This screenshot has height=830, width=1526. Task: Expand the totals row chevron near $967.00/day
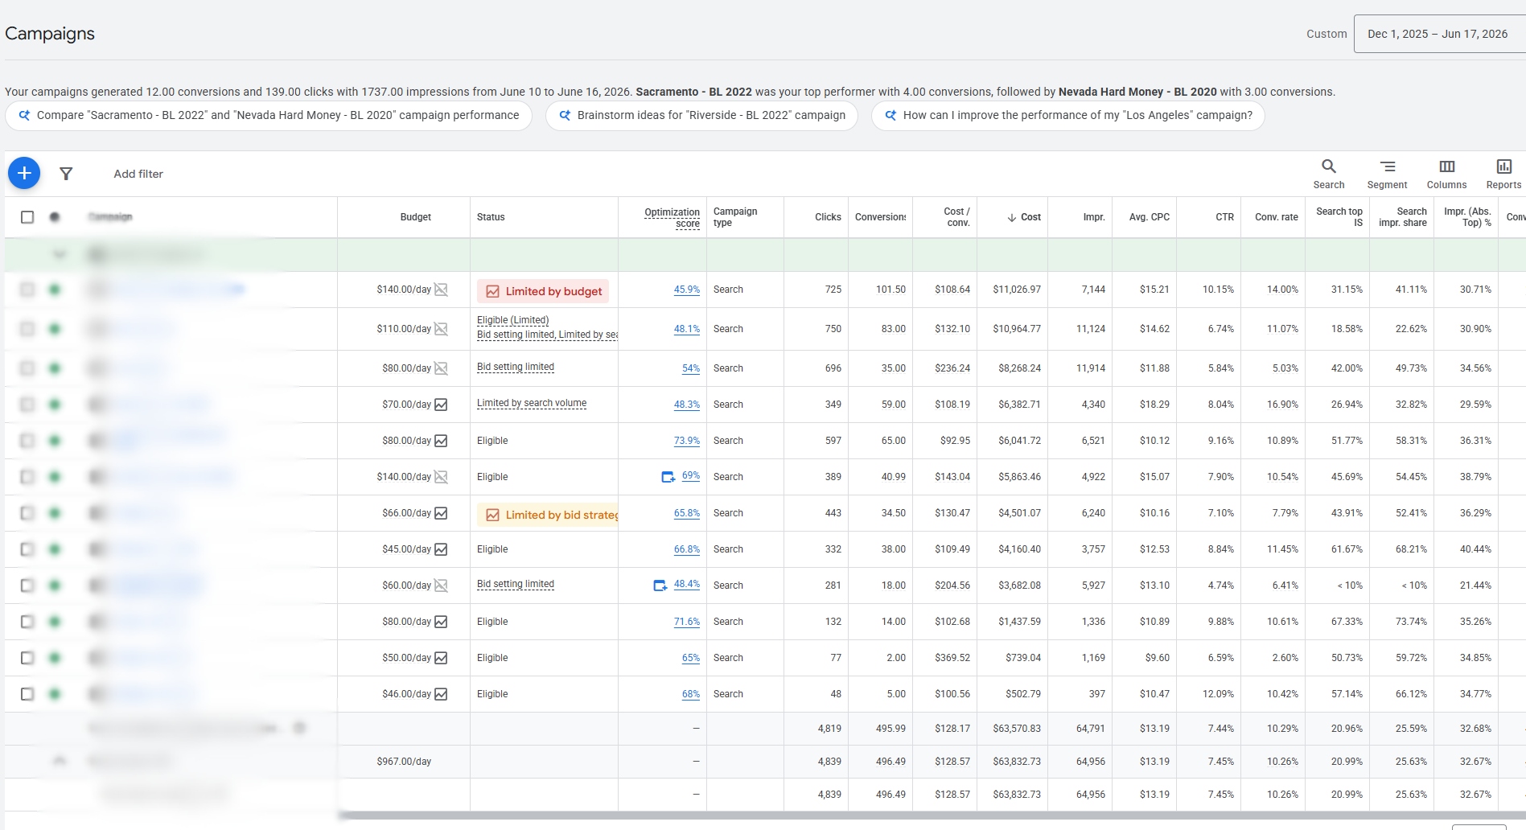[x=59, y=761]
